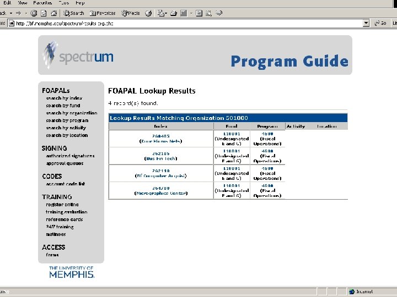Click the FOAPAL Lookup Results heading
397x297 pixels.
coord(152,91)
